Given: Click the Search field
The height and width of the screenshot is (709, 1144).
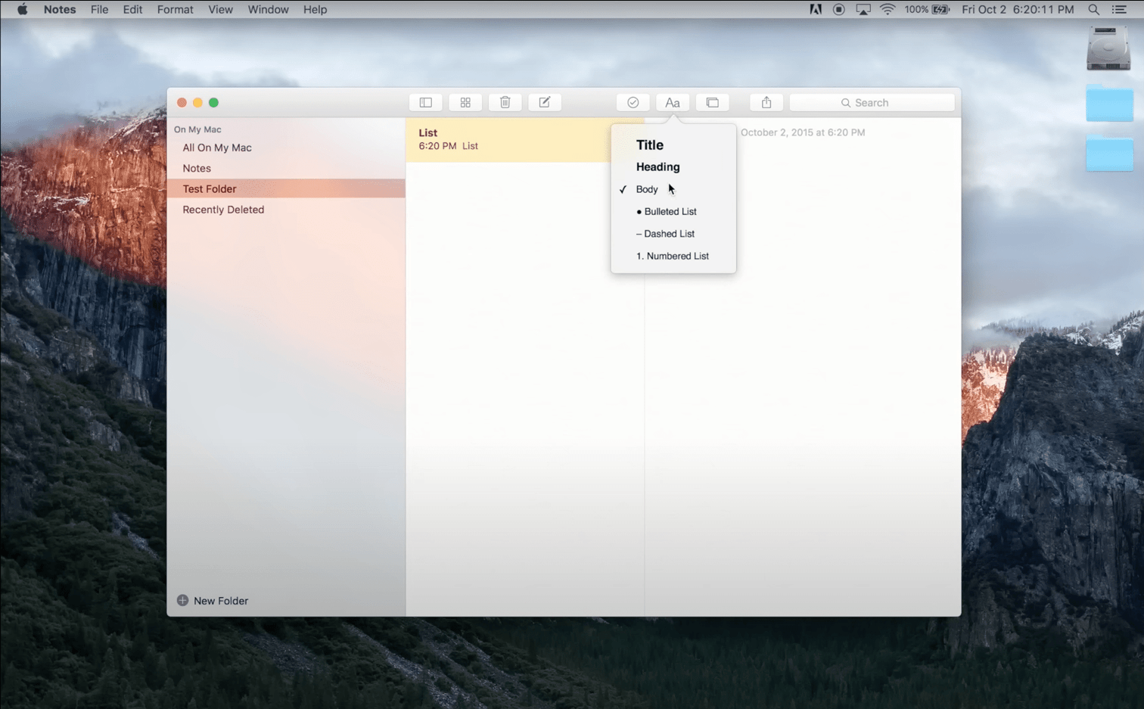Looking at the screenshot, I should click(872, 102).
